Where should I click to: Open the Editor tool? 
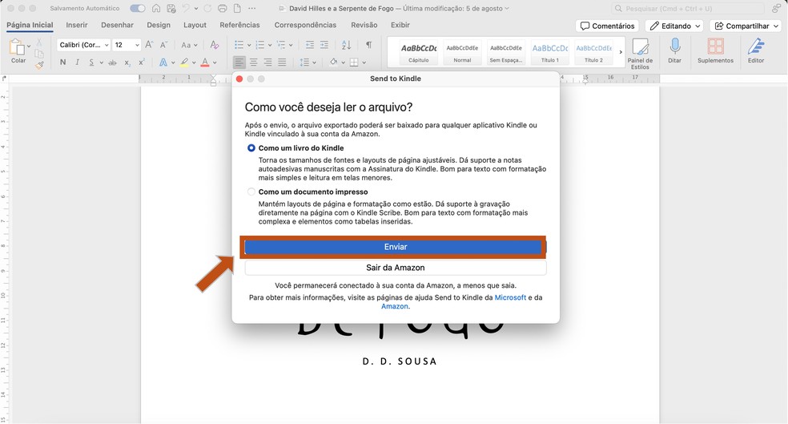[x=756, y=50]
